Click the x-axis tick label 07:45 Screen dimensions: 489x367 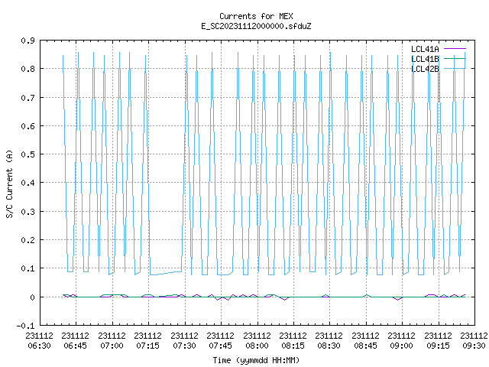pos(221,346)
